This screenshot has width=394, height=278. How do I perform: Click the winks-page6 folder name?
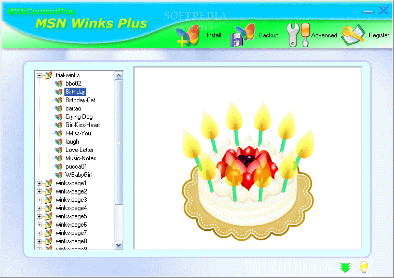coord(71,225)
